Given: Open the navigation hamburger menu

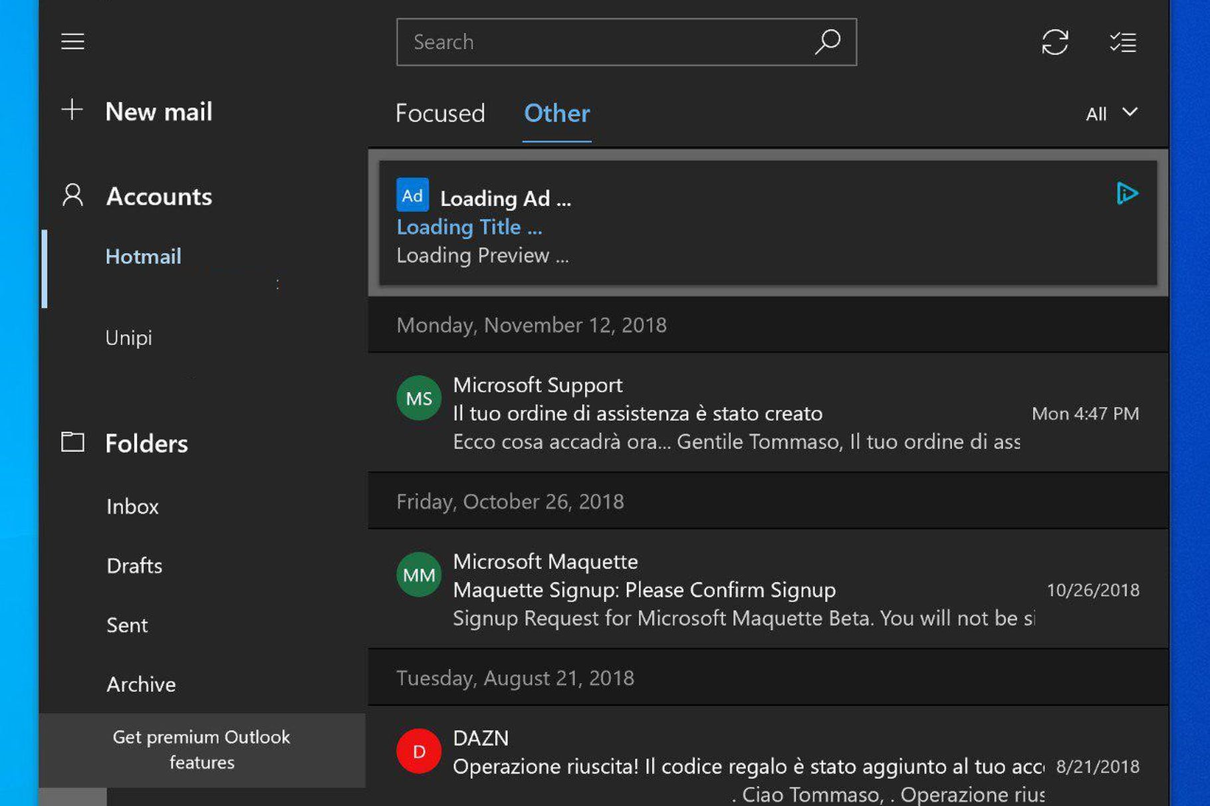Looking at the screenshot, I should coord(72,41).
